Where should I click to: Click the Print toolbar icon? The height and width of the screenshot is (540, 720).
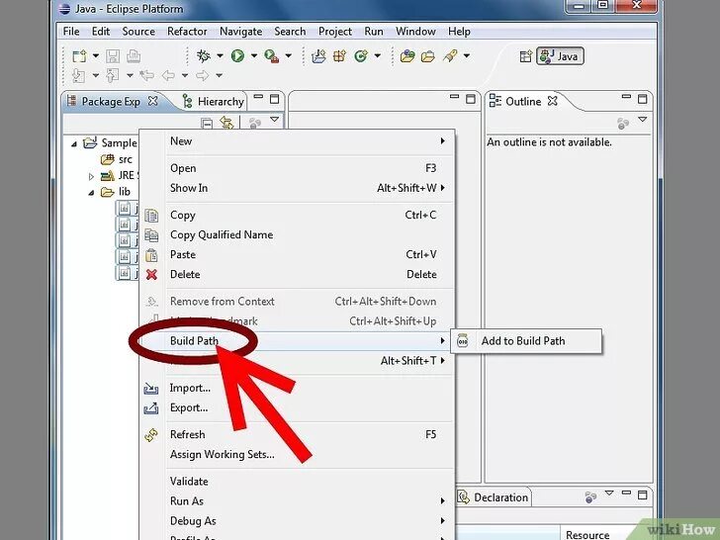[134, 56]
